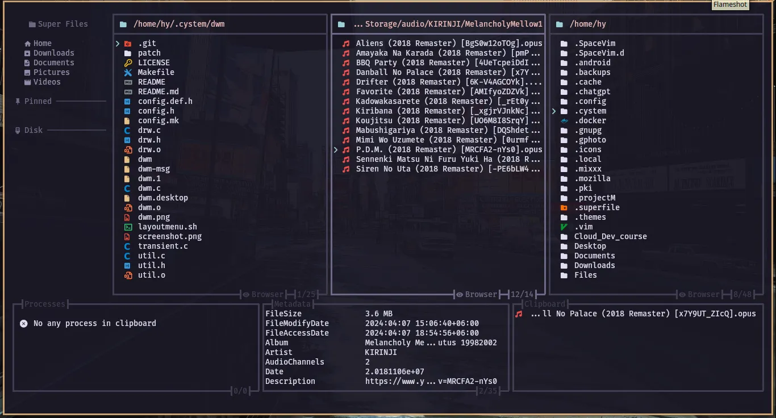The width and height of the screenshot is (776, 418).
Task: Click the layoutmenu.sh shell script icon
Action: click(128, 227)
